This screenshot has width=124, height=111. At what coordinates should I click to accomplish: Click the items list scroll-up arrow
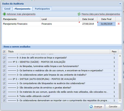(x=120, y=56)
